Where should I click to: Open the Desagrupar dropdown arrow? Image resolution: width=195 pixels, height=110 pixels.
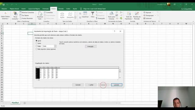click(155, 16)
